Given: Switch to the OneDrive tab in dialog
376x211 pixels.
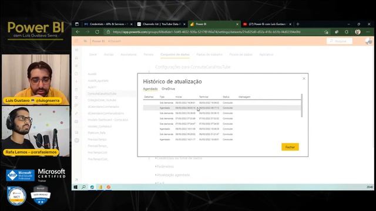Looking at the screenshot, I should click(x=168, y=89).
